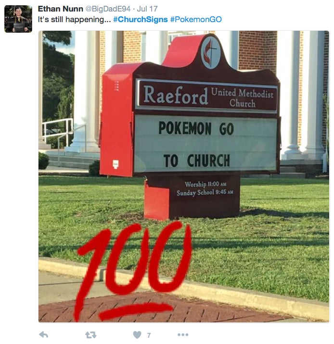
Task: Click the 'United Methodist Church' text
Action: coord(243,98)
